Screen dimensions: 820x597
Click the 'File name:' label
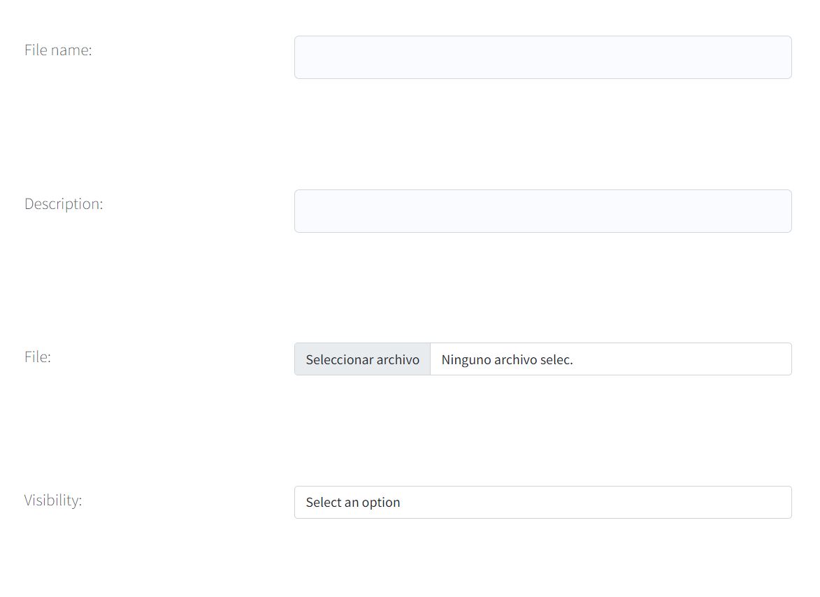pyautogui.click(x=58, y=50)
